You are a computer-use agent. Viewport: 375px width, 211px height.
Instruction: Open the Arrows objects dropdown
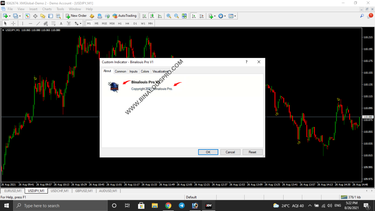(x=78, y=23)
